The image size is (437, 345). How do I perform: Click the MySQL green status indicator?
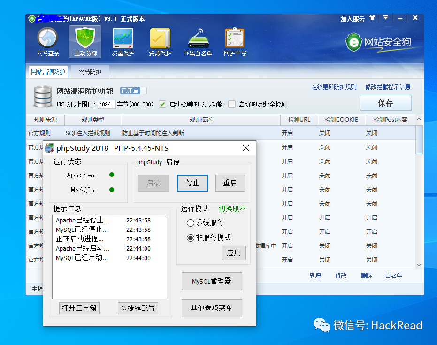point(112,190)
